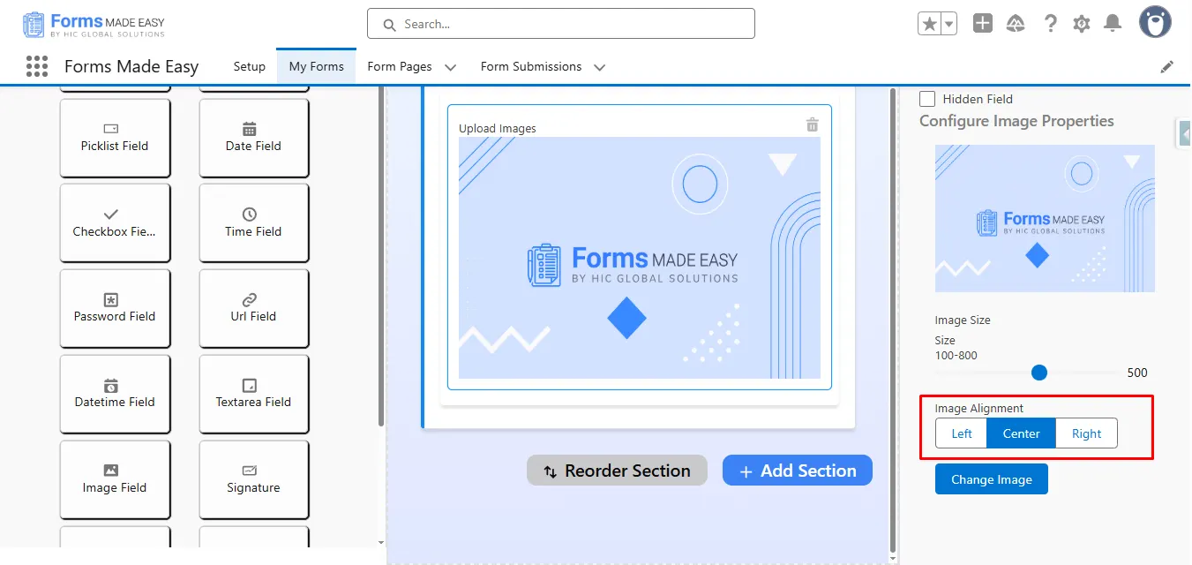Delete the Upload Images field with trash icon
Image resolution: width=1192 pixels, height=565 pixels.
[813, 124]
